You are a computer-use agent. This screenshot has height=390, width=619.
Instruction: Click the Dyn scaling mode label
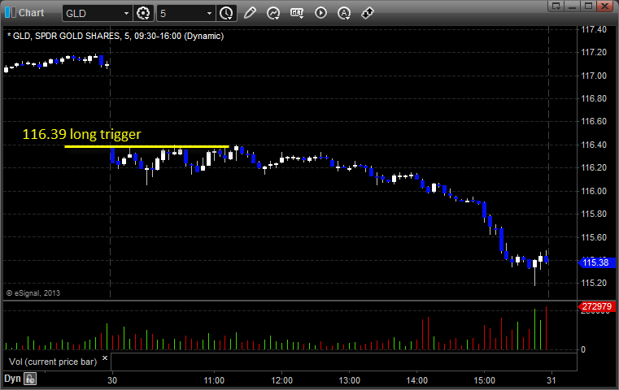(12, 379)
